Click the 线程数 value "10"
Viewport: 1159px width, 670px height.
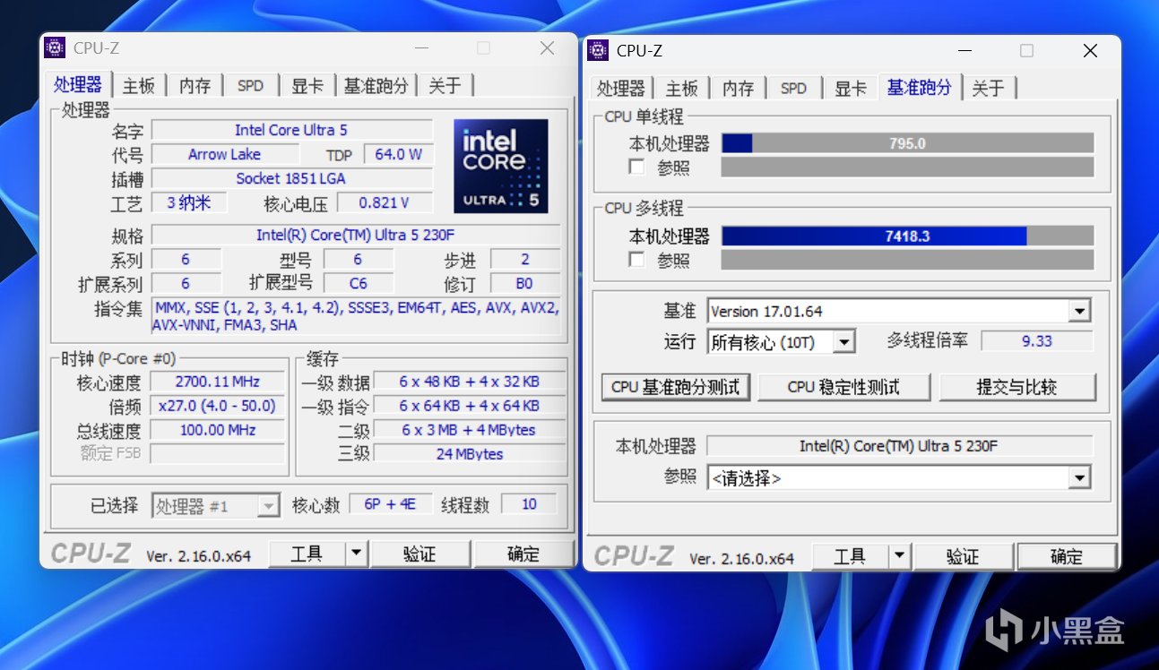[x=529, y=504]
